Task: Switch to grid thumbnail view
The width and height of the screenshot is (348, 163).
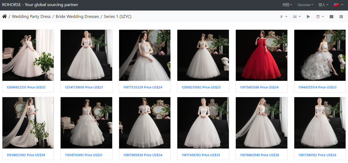Action: (331, 17)
